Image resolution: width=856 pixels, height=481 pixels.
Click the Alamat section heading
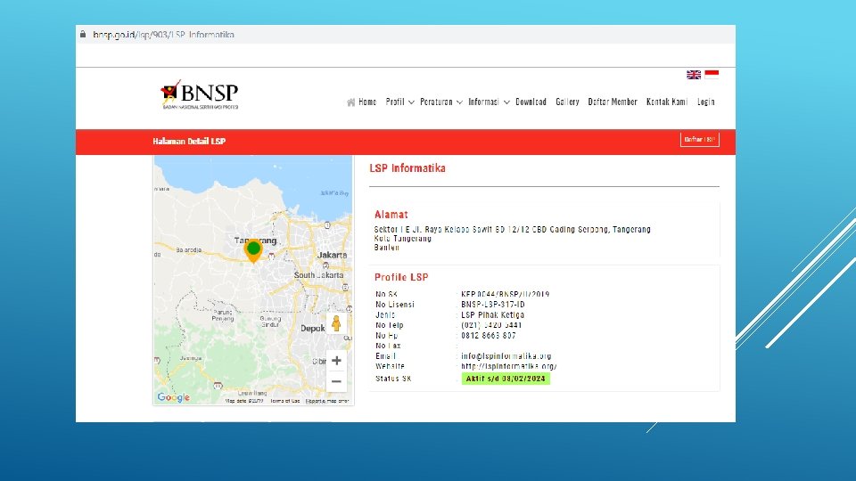[x=391, y=215]
